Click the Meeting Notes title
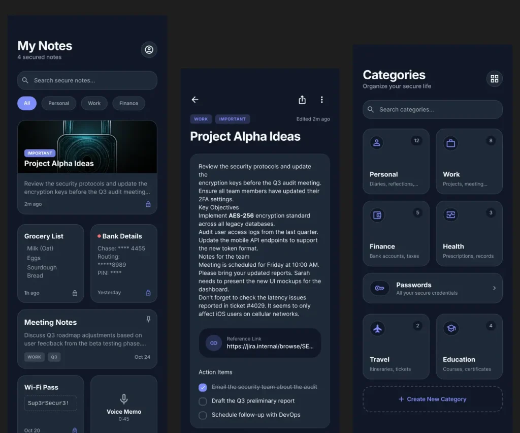 coord(50,323)
